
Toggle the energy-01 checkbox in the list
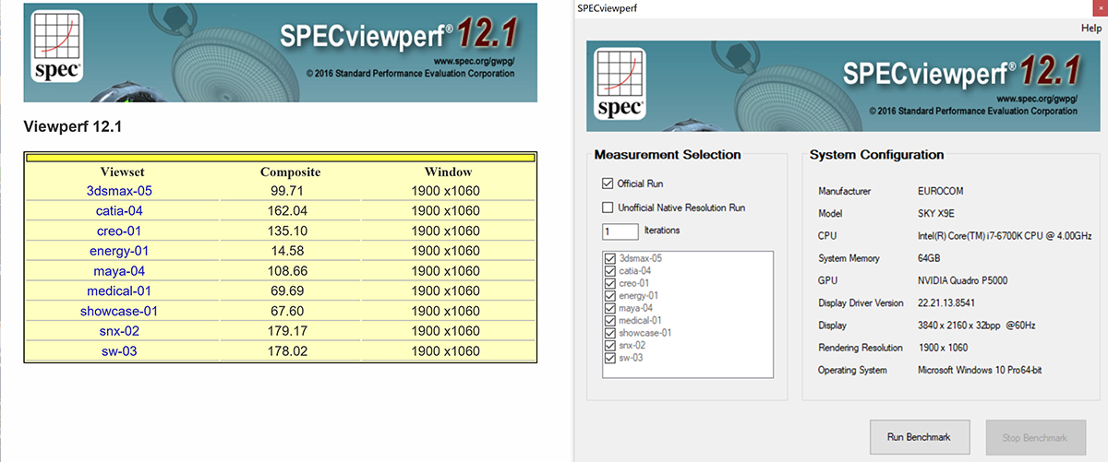[609, 295]
